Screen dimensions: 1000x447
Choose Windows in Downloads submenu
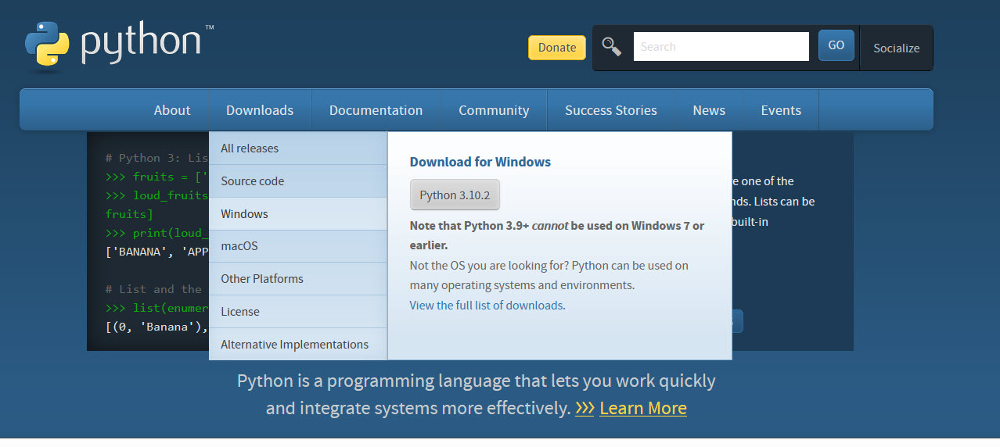(298, 214)
